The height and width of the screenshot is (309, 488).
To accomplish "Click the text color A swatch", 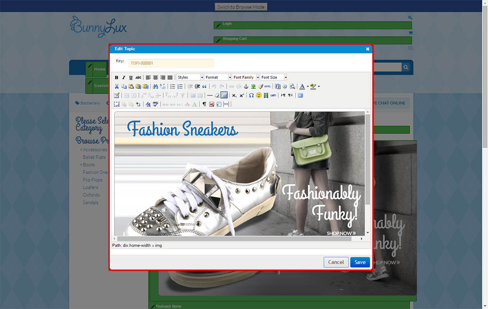I will pyautogui.click(x=302, y=87).
